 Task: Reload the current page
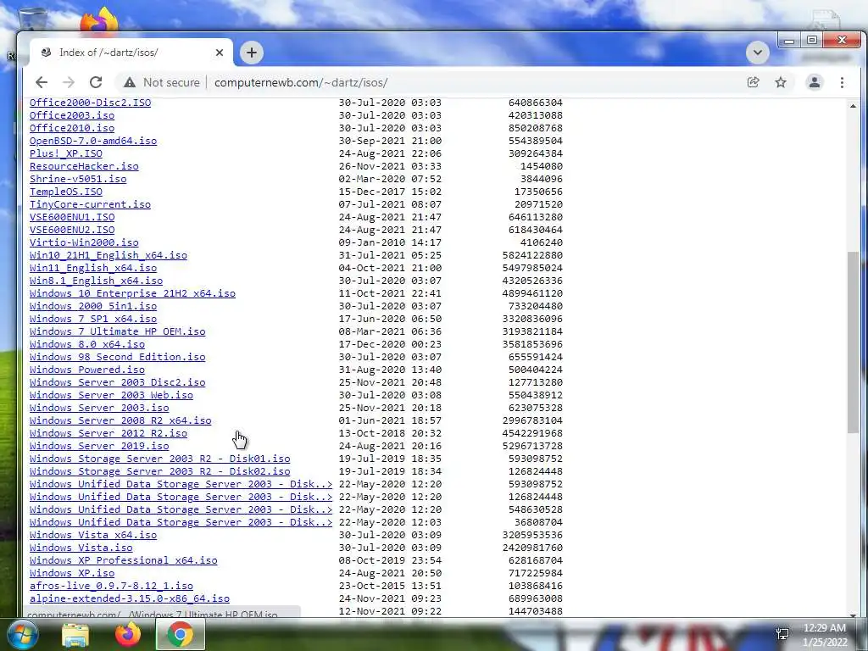click(x=96, y=82)
